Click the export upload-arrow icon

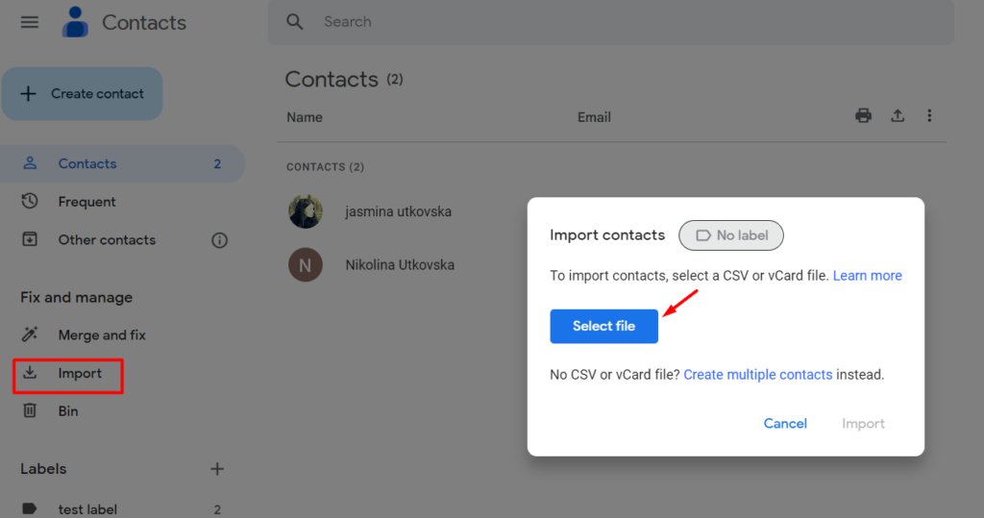[898, 115]
